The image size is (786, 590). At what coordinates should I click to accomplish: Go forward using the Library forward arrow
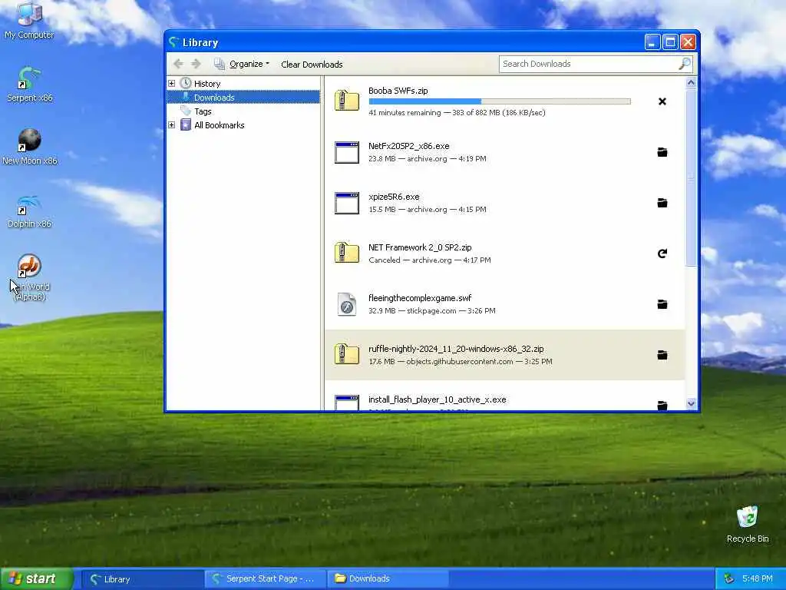pyautogui.click(x=196, y=64)
